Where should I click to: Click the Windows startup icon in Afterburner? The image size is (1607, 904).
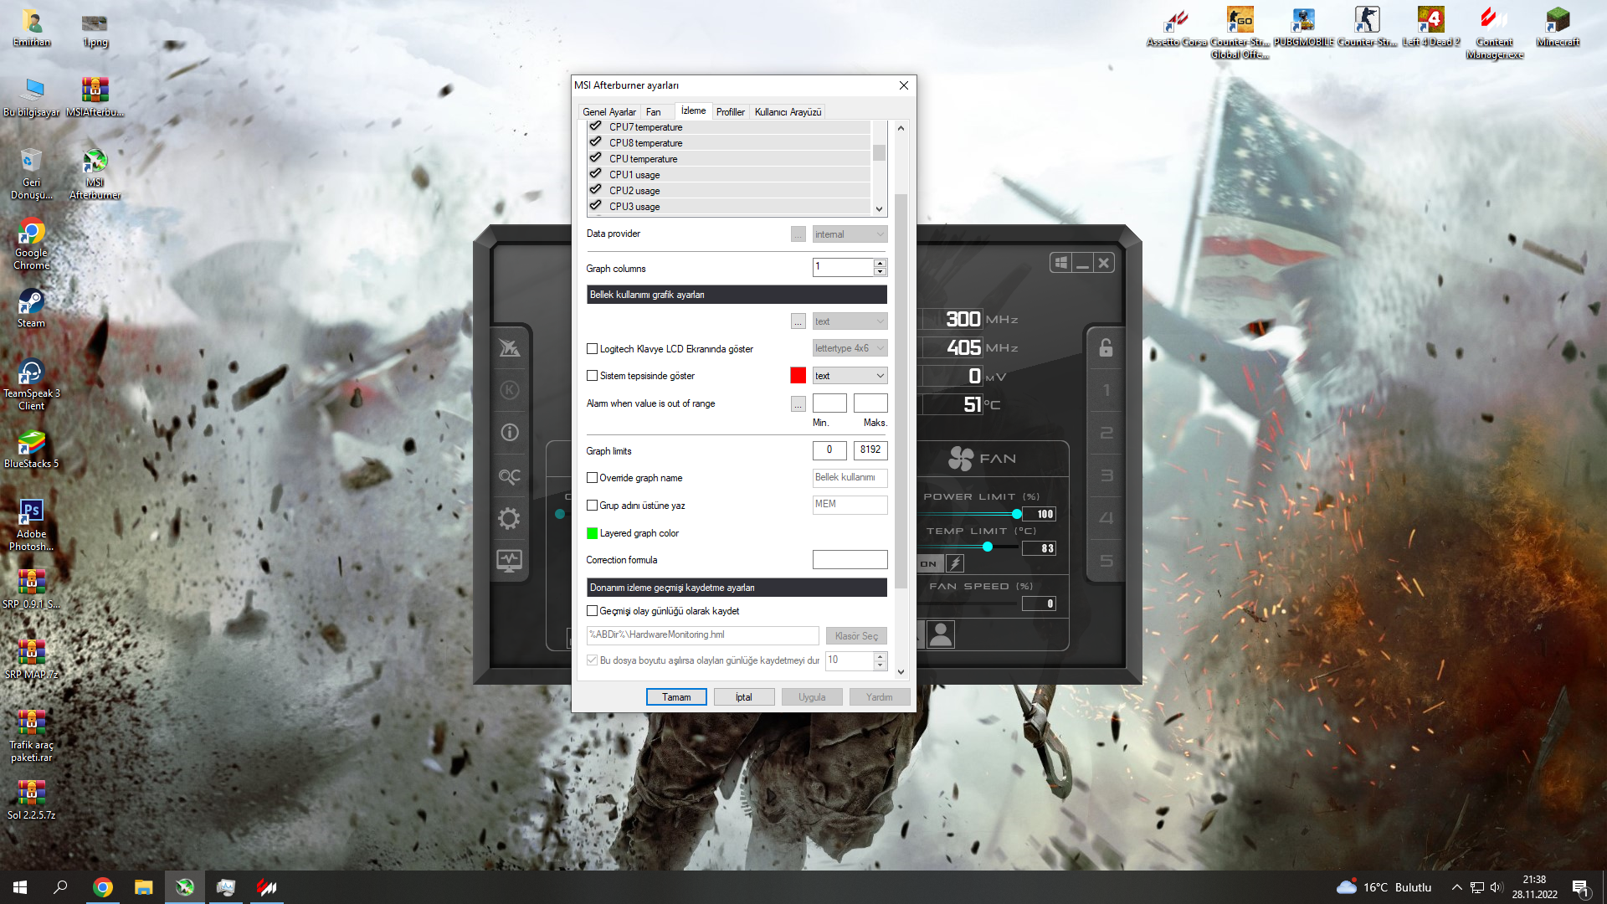(1060, 263)
